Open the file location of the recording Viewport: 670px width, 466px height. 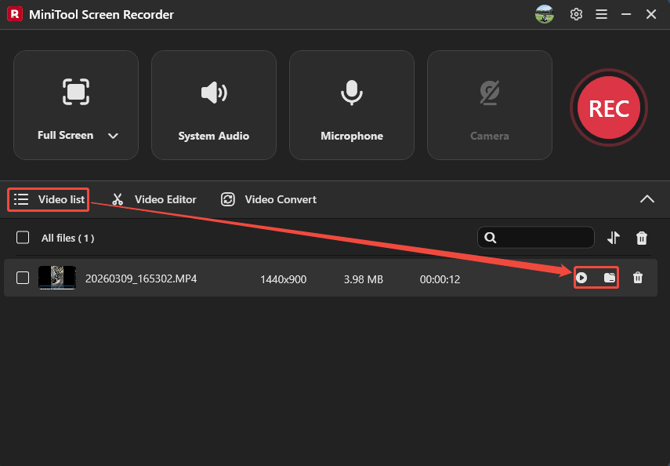[x=607, y=277]
